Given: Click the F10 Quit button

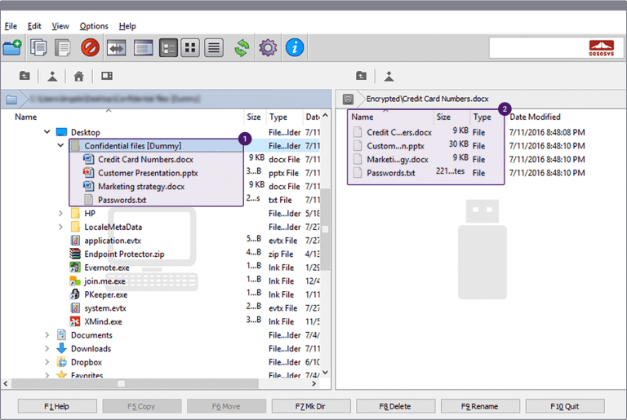Looking at the screenshot, I should pyautogui.click(x=565, y=406).
